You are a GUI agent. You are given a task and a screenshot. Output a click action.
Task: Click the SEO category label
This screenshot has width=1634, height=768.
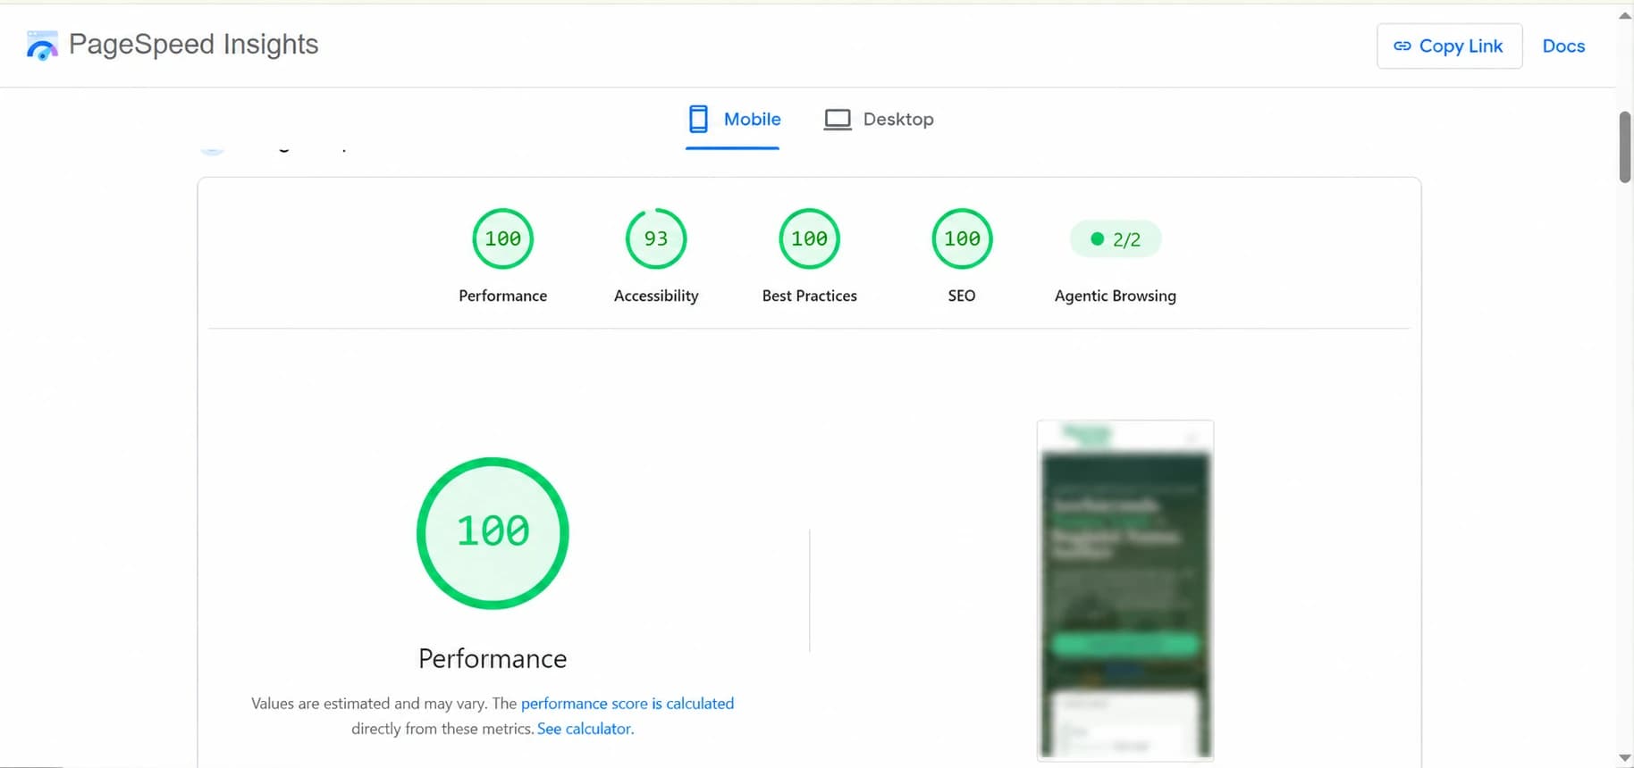[962, 296]
